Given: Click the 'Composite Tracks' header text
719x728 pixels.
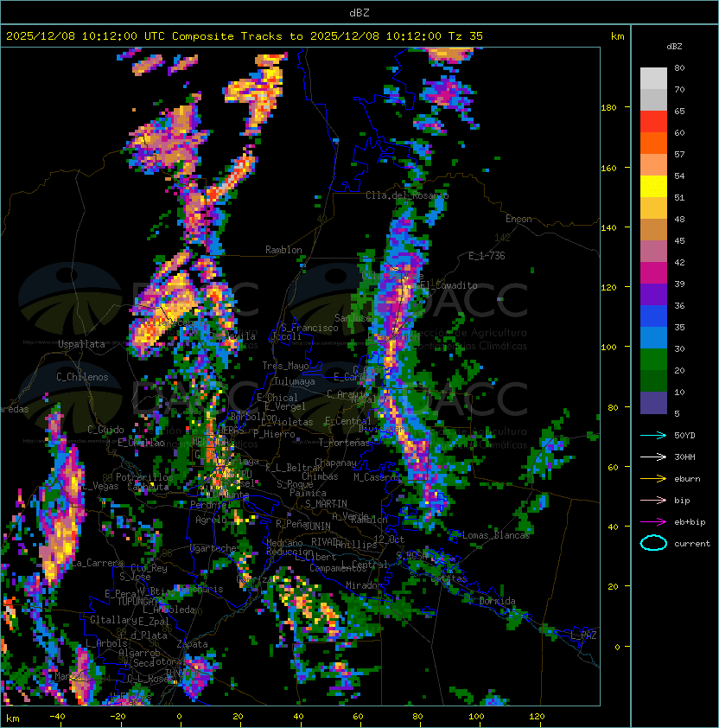Looking at the screenshot, I should (227, 36).
